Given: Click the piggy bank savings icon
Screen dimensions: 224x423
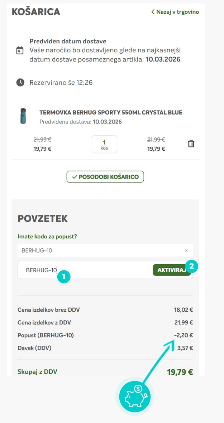Looking at the screenshot, I should coord(134,397).
